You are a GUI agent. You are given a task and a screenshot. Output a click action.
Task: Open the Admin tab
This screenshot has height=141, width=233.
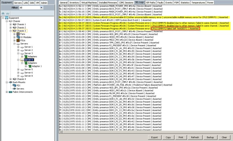pos(44,3)
